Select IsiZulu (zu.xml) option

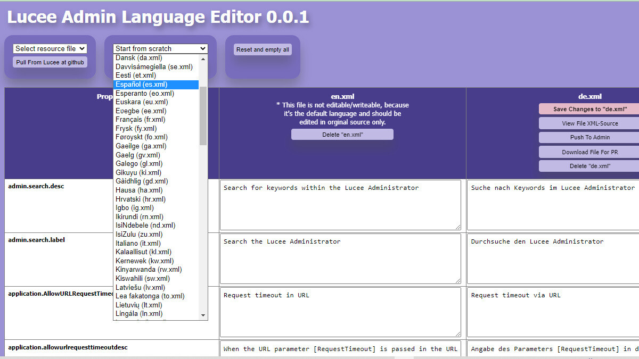click(156, 235)
